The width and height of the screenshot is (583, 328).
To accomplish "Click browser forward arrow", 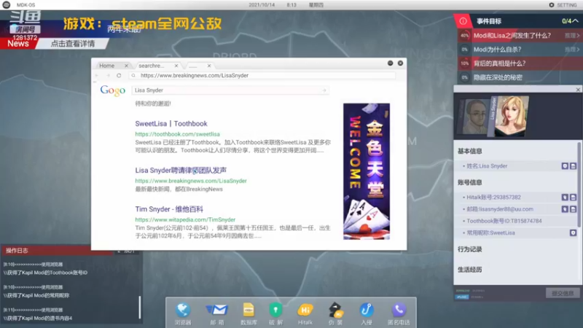I will point(108,76).
